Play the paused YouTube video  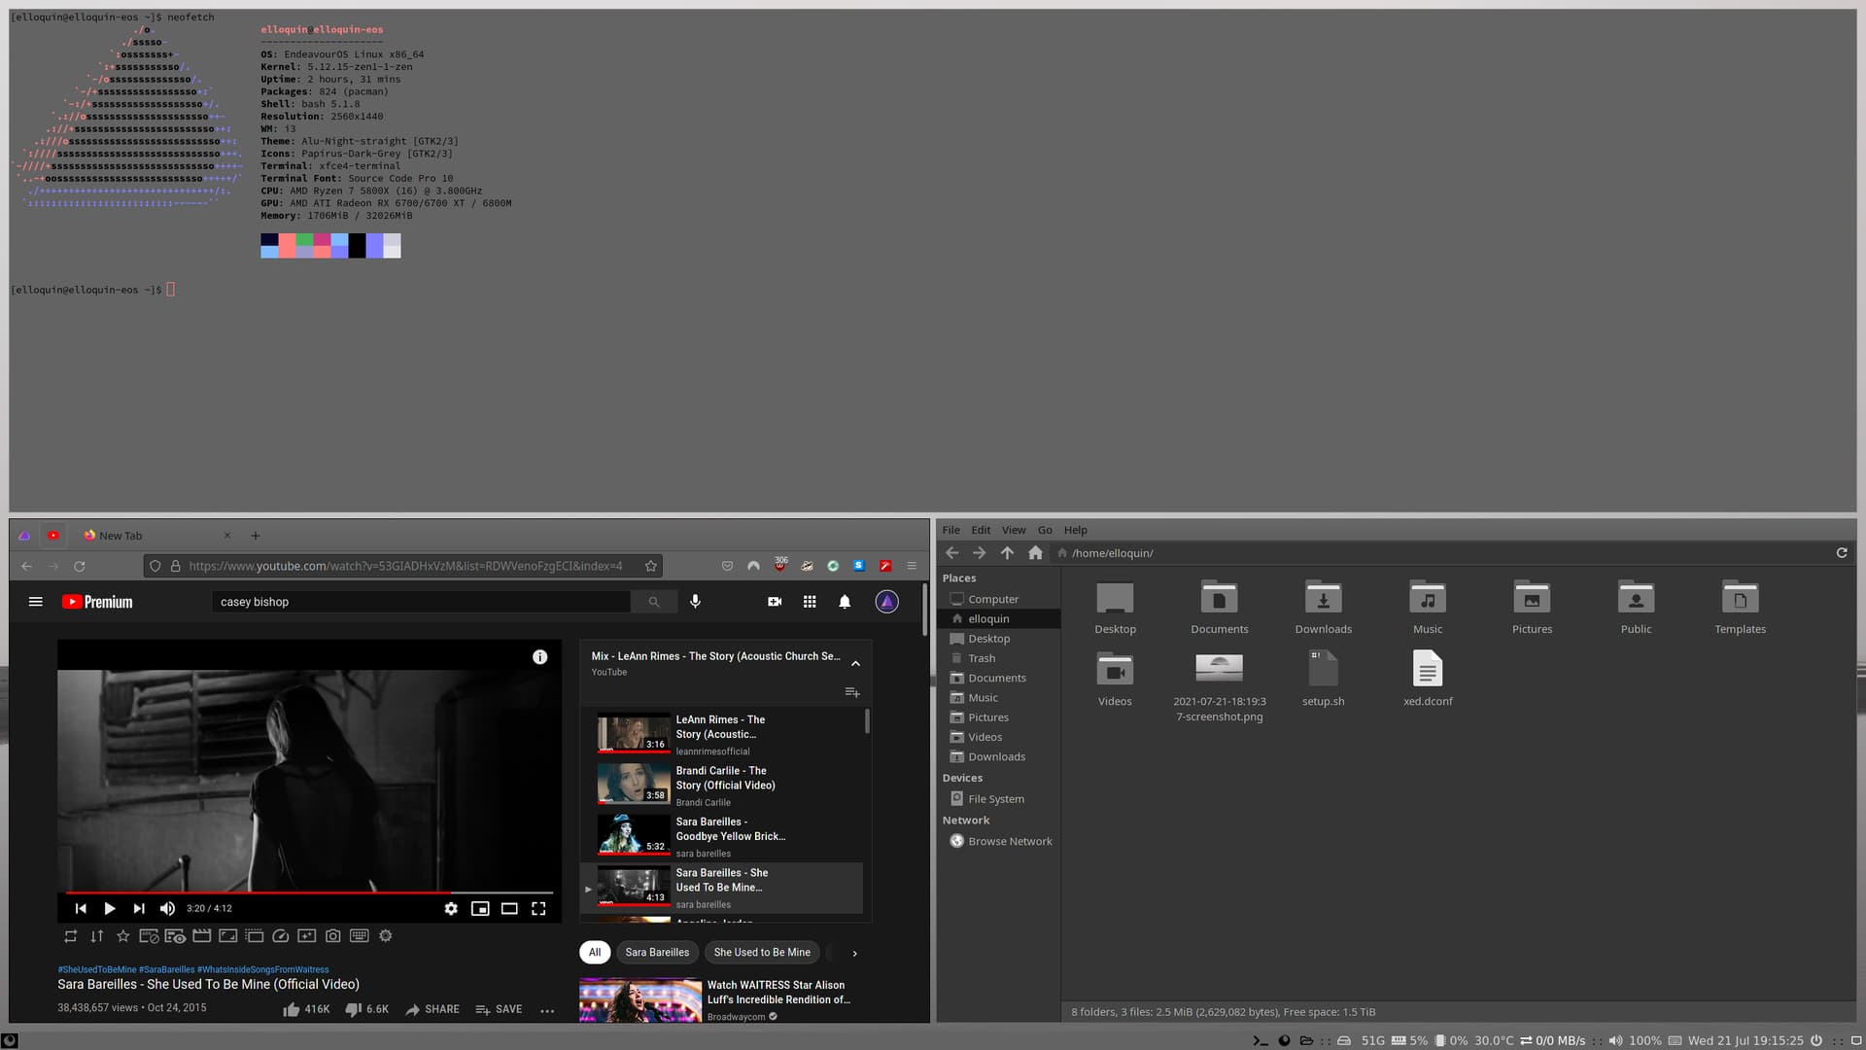[x=110, y=908]
